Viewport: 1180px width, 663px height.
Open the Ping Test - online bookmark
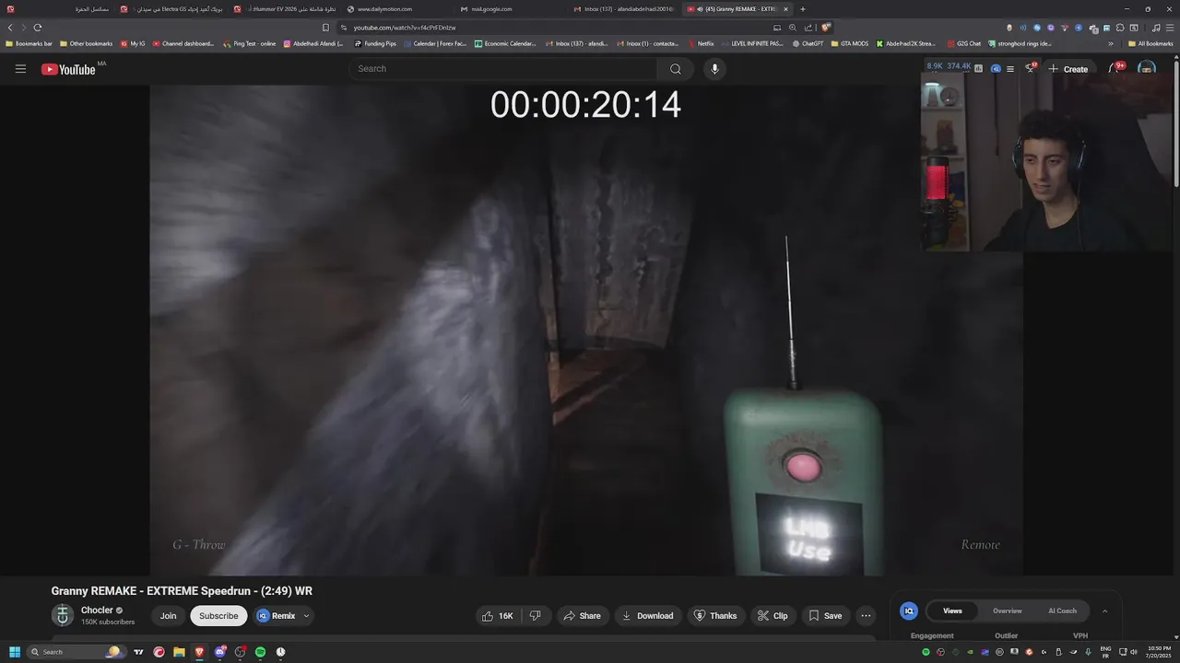[x=250, y=43]
